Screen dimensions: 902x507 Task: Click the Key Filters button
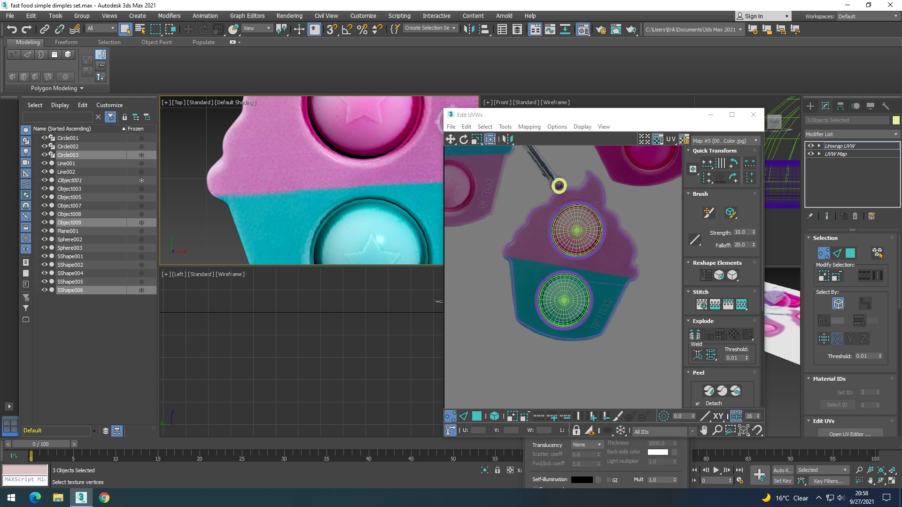point(828,481)
